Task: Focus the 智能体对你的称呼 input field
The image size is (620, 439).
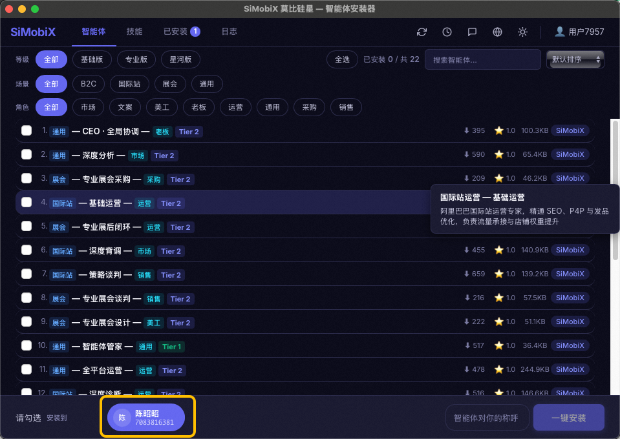Action: tap(487, 418)
